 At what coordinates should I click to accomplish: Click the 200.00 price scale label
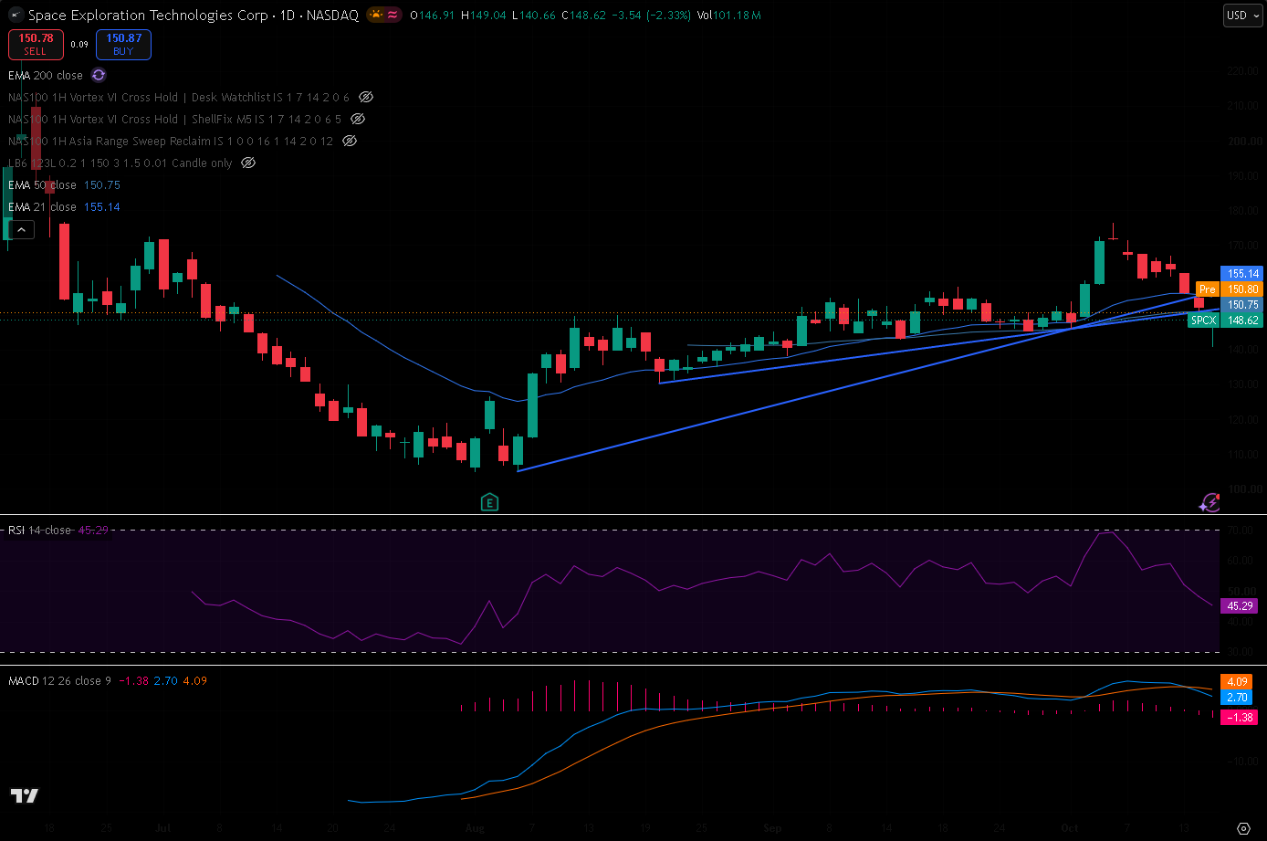[1244, 142]
